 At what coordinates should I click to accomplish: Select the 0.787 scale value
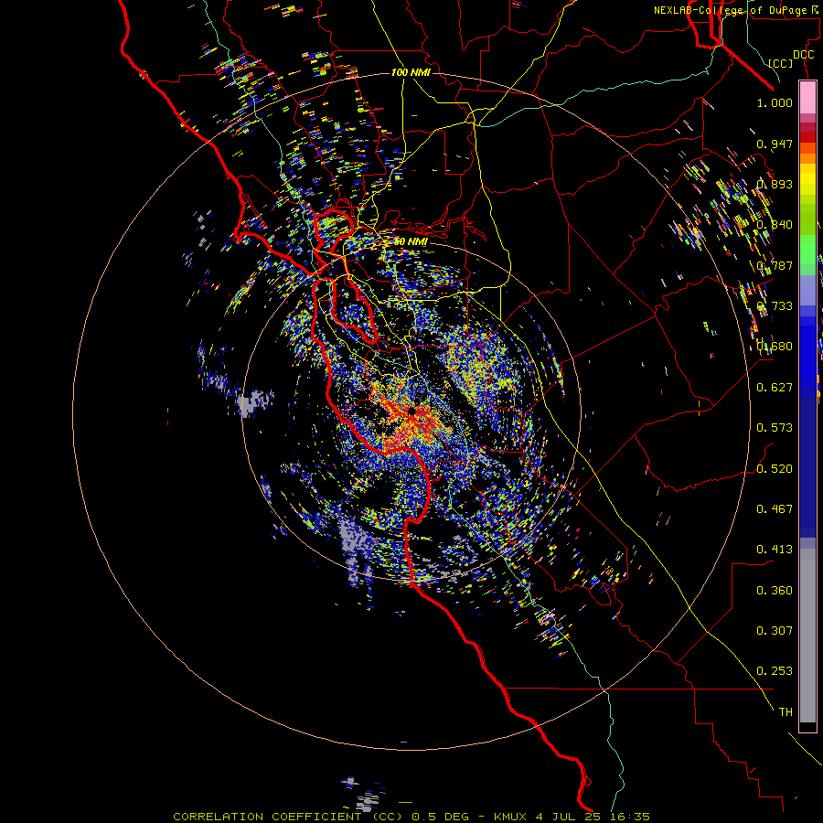775,265
